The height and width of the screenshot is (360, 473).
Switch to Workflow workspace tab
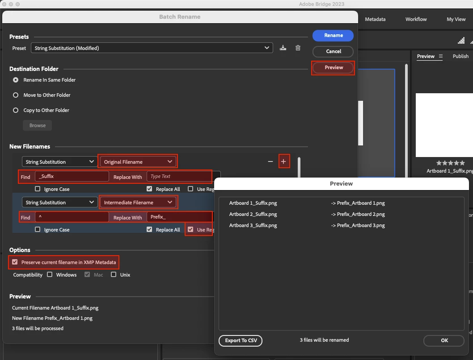click(x=416, y=19)
